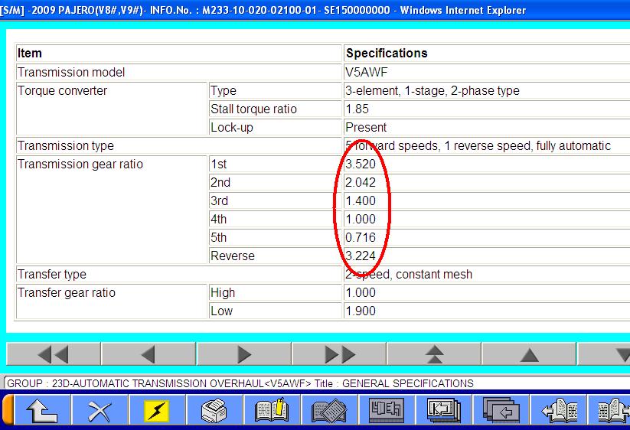
Task: Click the wiring diagram screen icon
Action: click(387, 410)
